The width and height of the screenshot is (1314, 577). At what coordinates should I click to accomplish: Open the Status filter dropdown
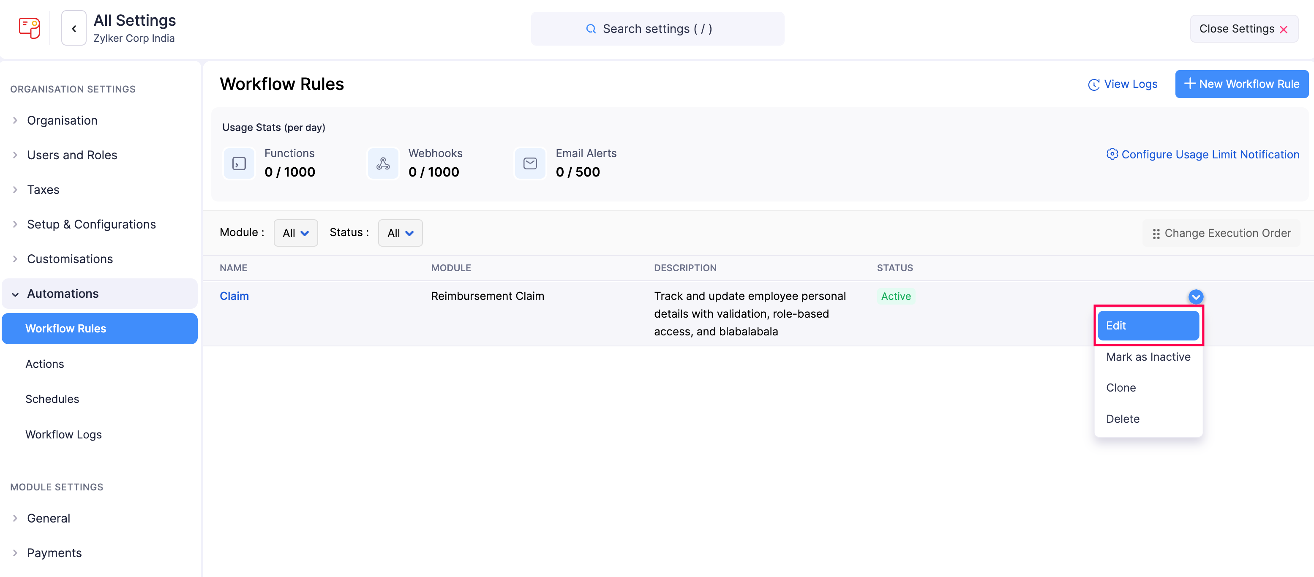coord(401,233)
